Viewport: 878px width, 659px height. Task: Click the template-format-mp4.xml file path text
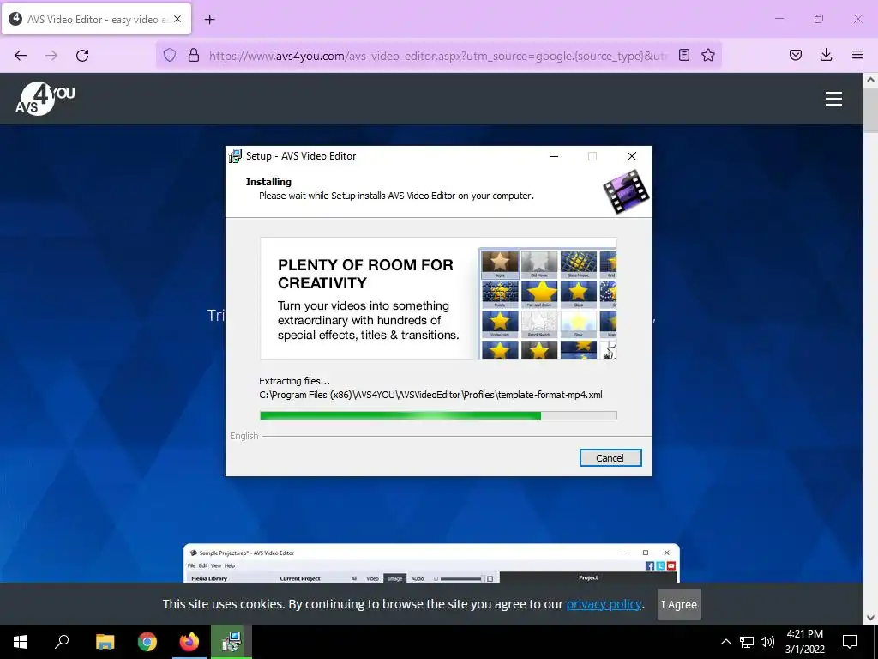(430, 395)
